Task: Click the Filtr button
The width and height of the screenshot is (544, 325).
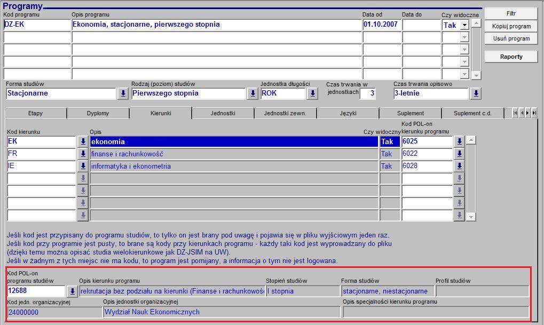Action: (x=511, y=13)
